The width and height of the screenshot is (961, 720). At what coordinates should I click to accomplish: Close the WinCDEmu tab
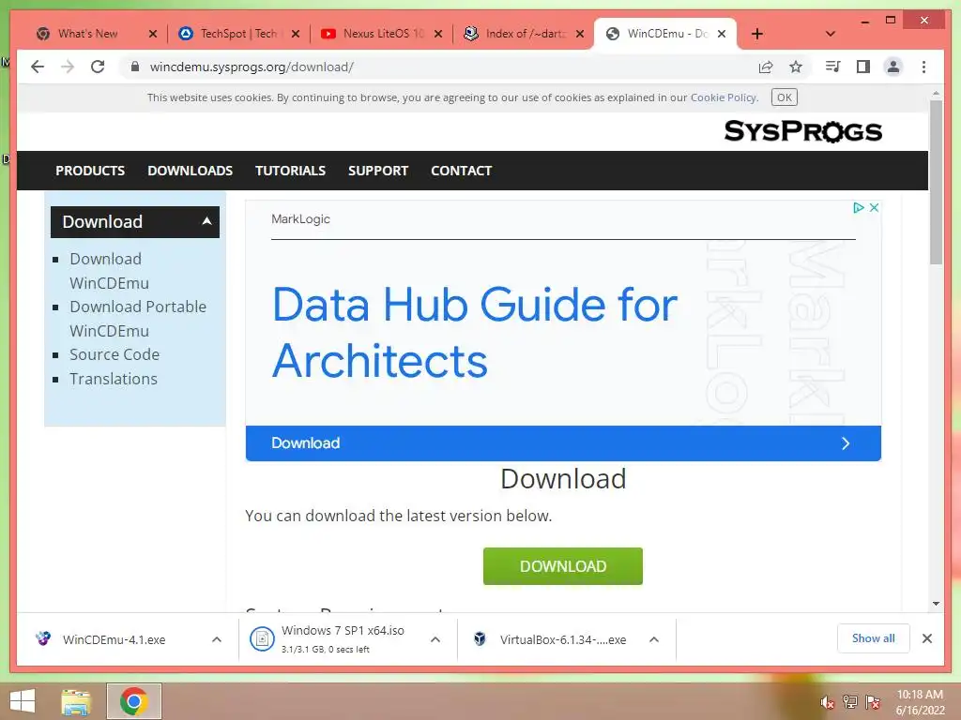[722, 34]
